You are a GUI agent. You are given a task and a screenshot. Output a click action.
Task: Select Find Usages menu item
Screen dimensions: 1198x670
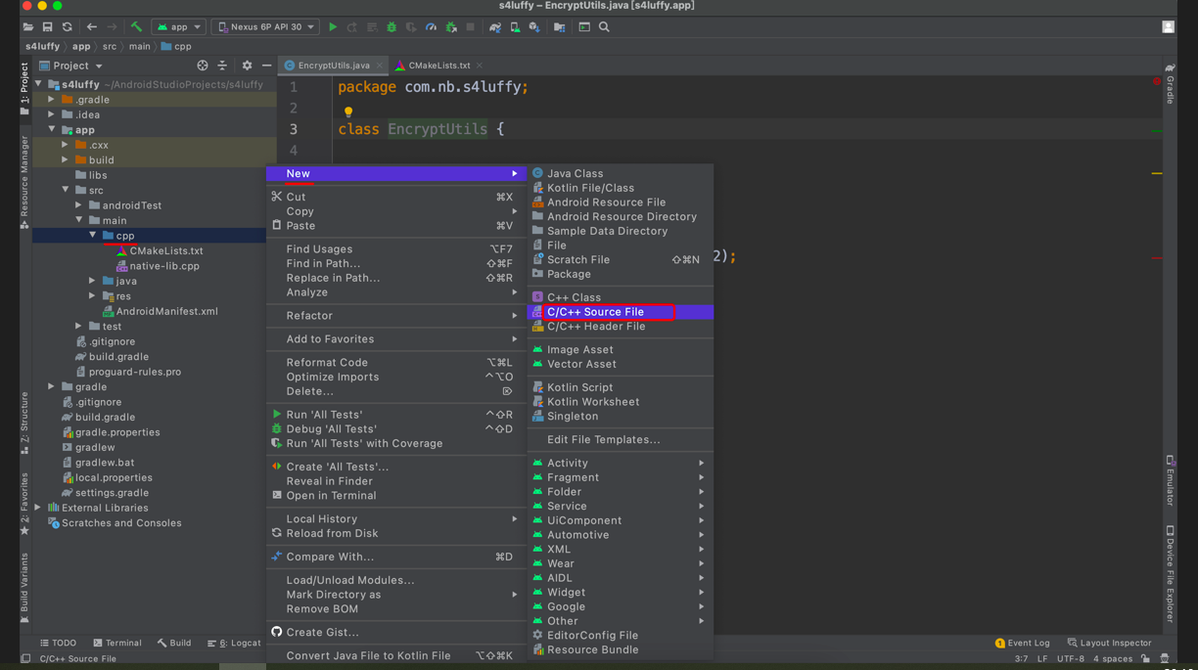click(x=395, y=249)
